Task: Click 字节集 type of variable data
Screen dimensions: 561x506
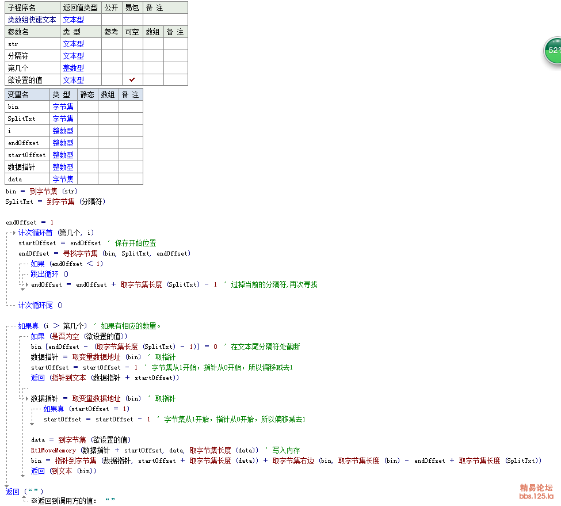Action: click(x=63, y=179)
